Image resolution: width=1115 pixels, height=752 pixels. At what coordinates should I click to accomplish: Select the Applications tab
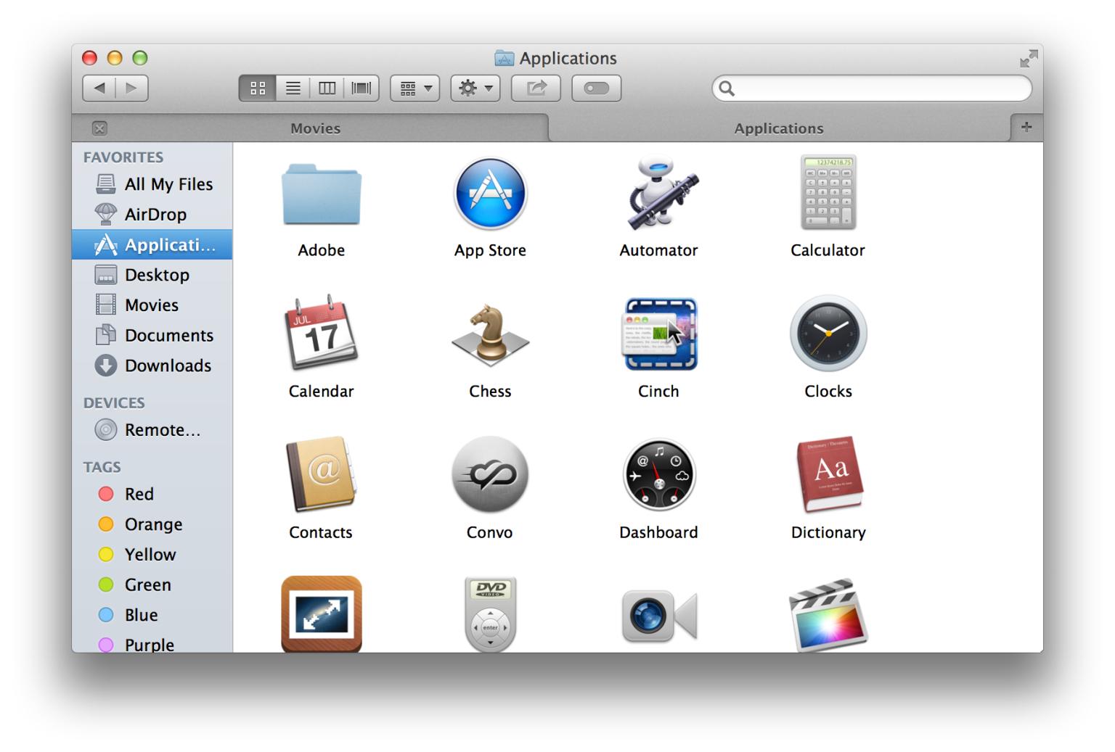point(778,128)
